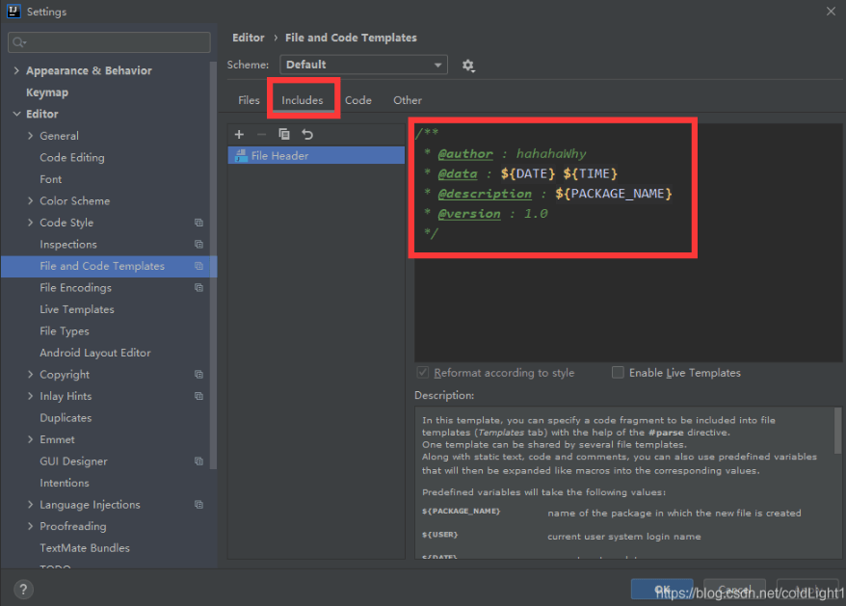
Task: Open File Types settings
Action: click(65, 330)
